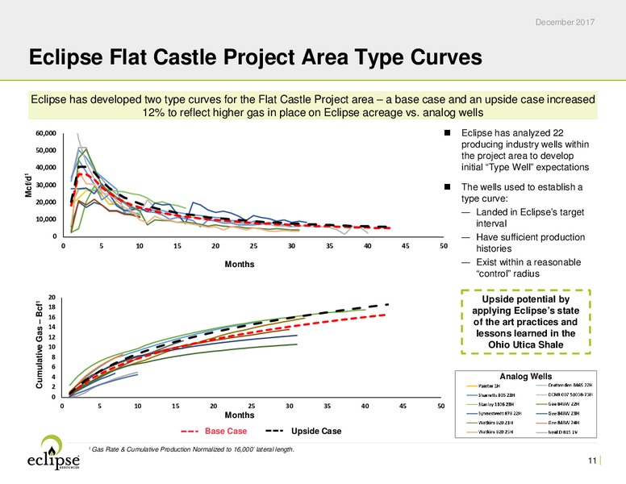This screenshot has height=484, width=626.
Task: Click the peak of the top production rate chart
Action: pyautogui.click(x=78, y=135)
